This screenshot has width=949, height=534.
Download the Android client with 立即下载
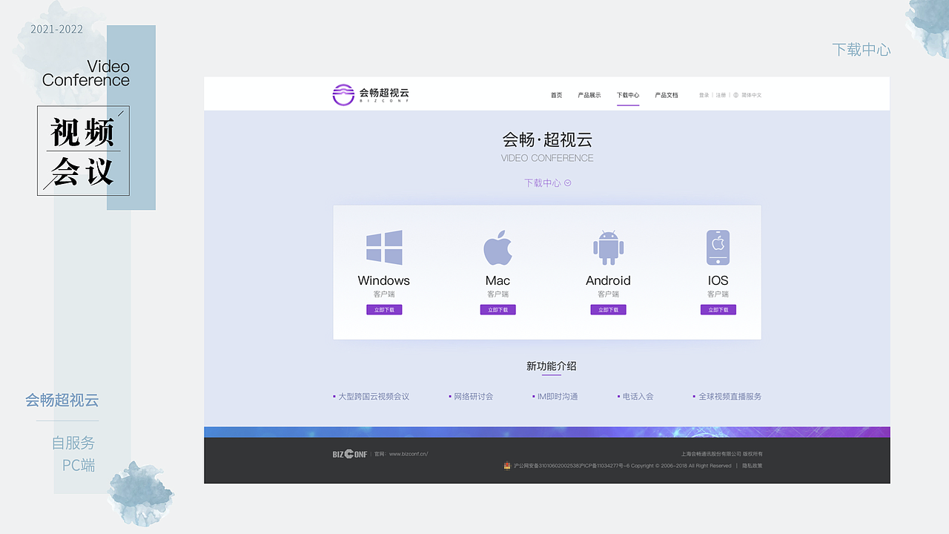608,310
